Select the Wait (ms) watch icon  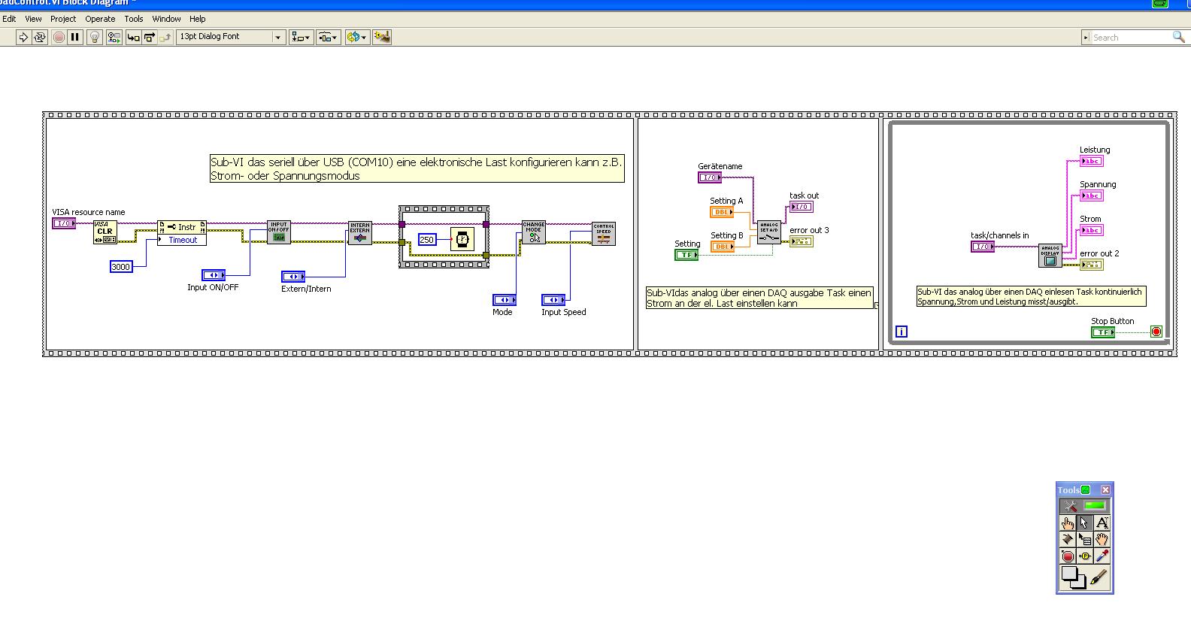pyautogui.click(x=462, y=240)
